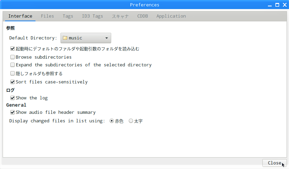The width and height of the screenshot is (289, 169).
Task: Click the 参照 section heading
Action: [x=10, y=28]
